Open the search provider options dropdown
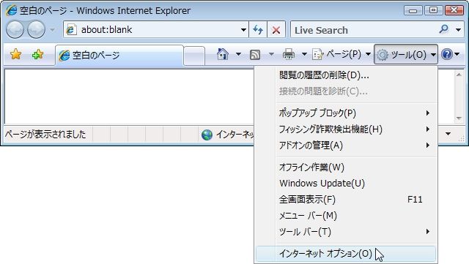The width and height of the screenshot is (469, 264). pos(458,30)
